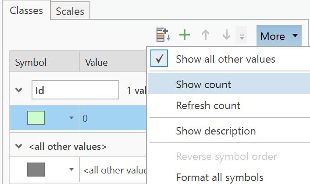Click the move selected value up arrow
The height and width of the screenshot is (184, 310).
[x=205, y=35]
